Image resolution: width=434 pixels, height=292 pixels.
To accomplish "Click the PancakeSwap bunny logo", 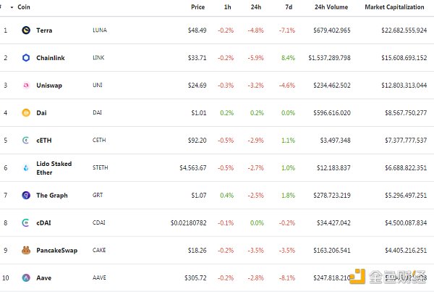I will [x=26, y=250].
